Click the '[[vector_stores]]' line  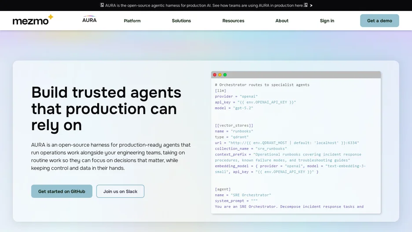234,125
